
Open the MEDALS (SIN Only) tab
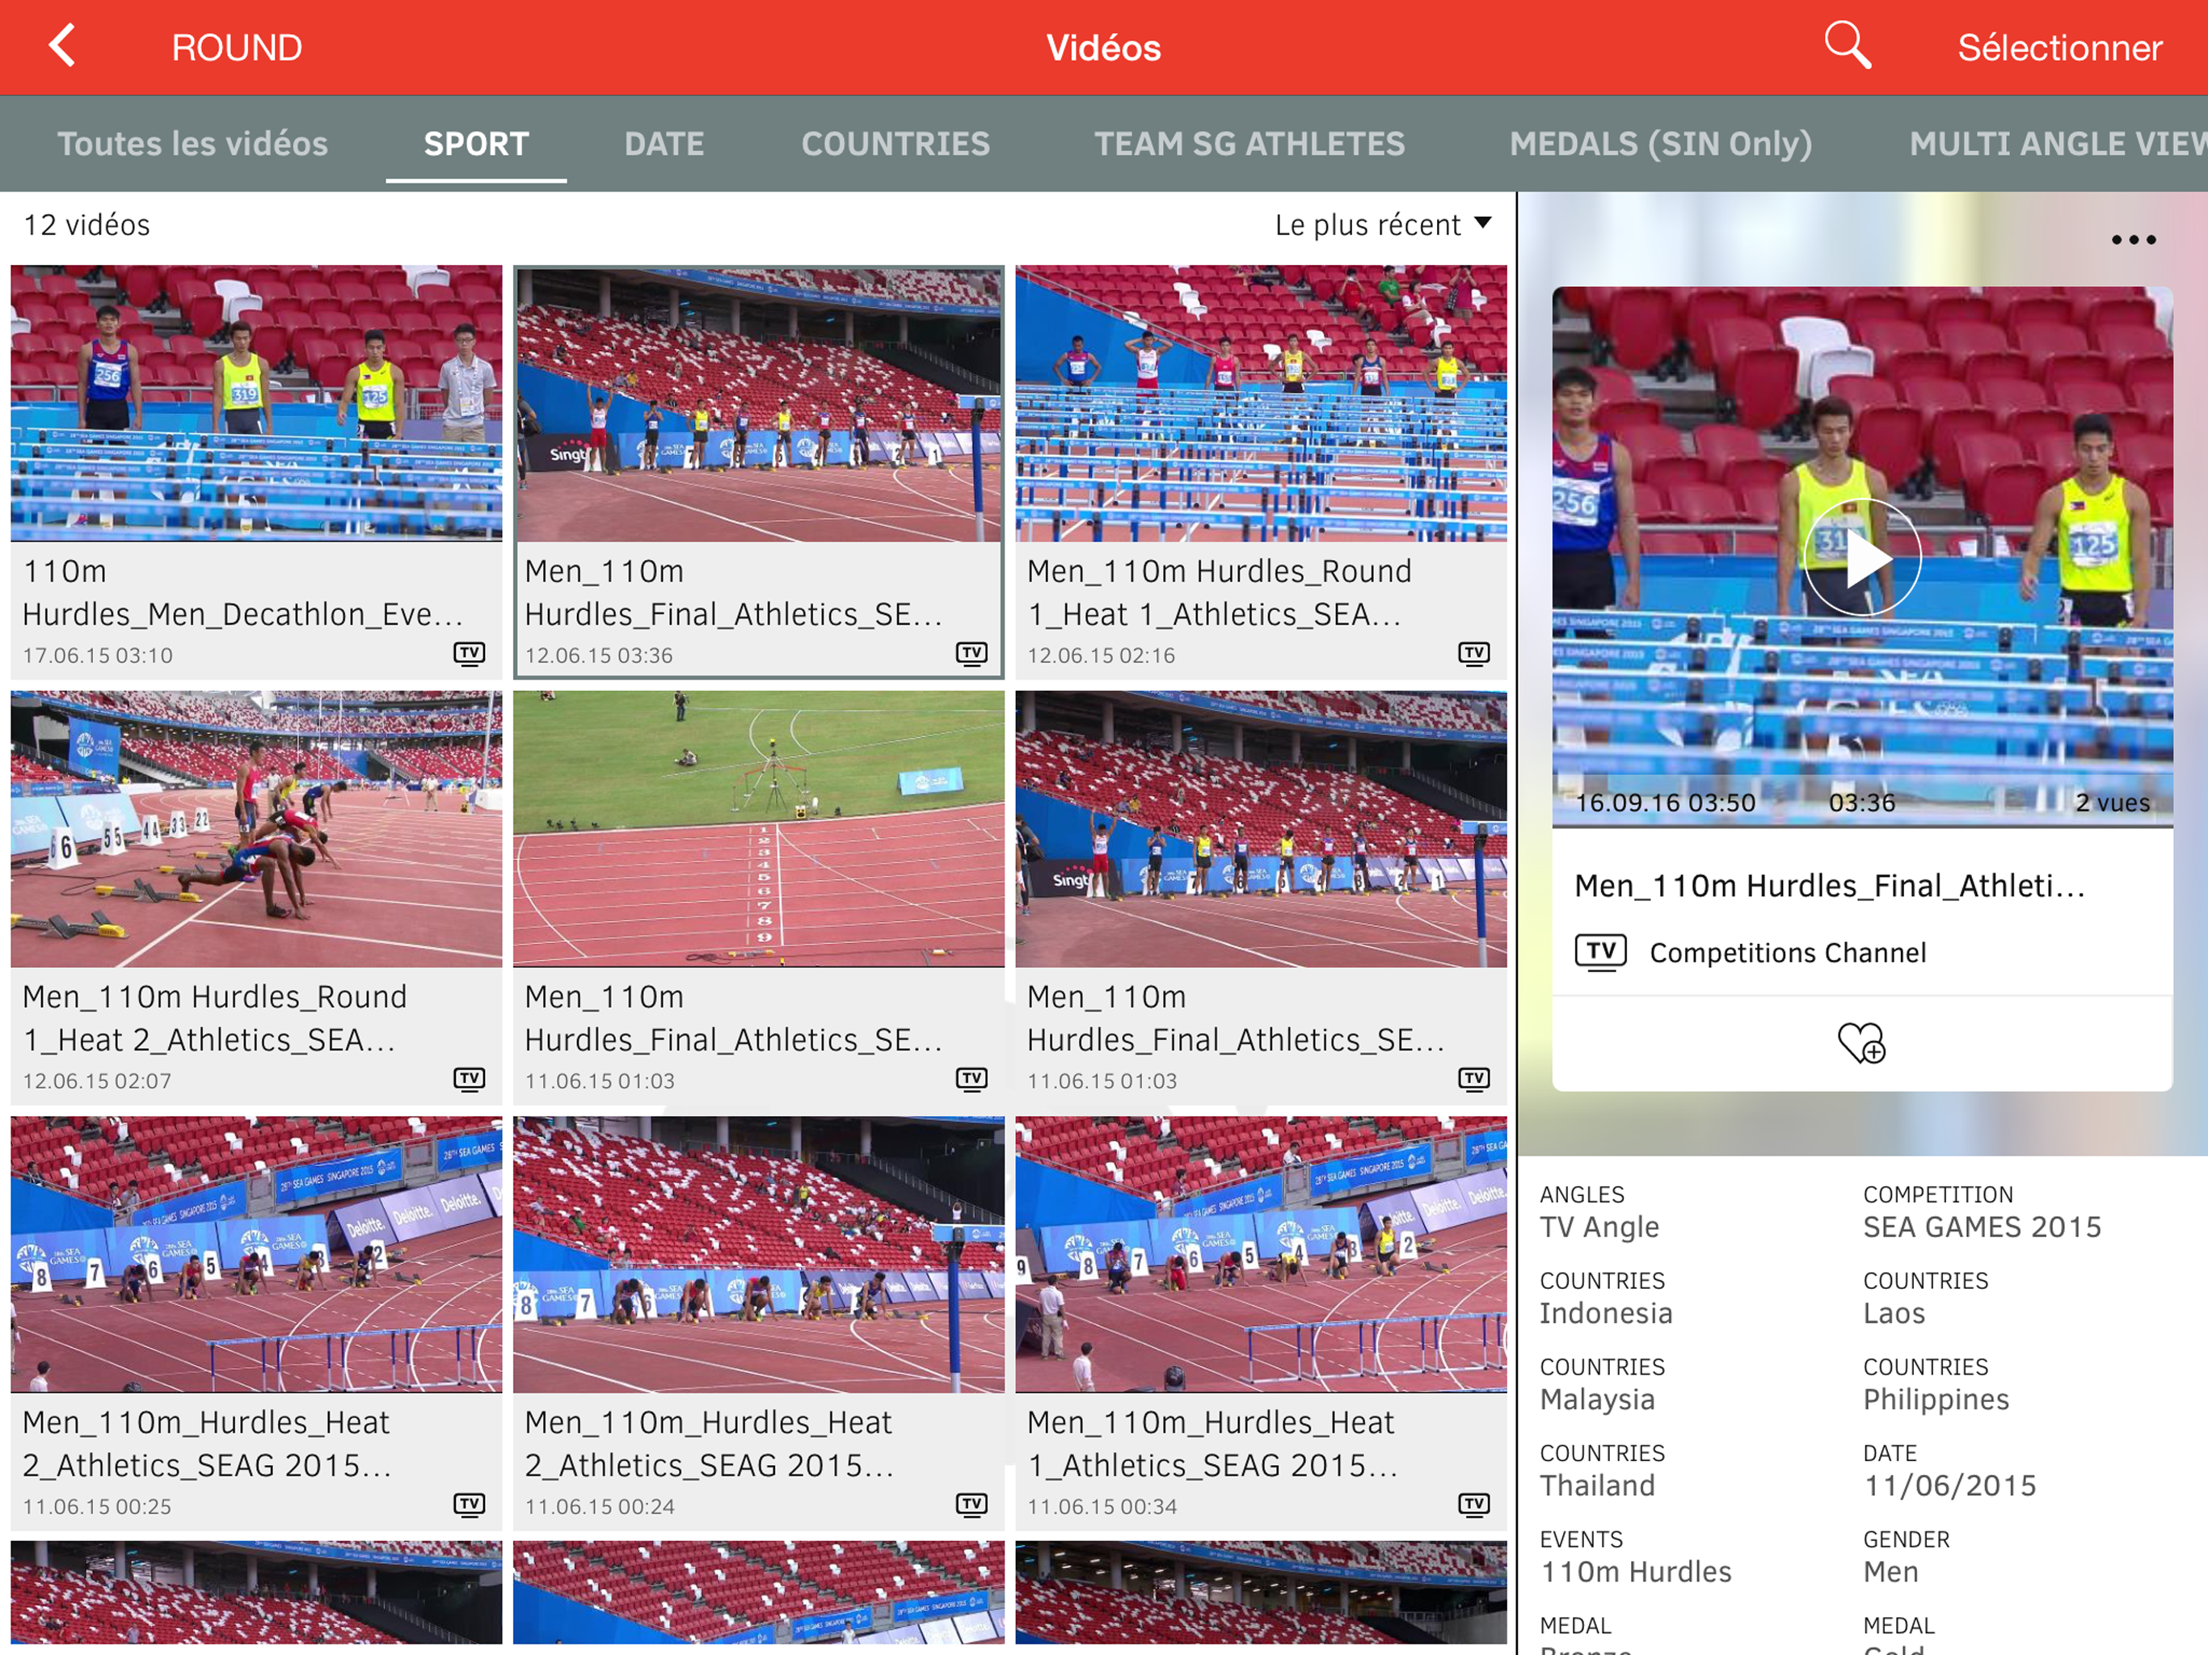point(1660,144)
